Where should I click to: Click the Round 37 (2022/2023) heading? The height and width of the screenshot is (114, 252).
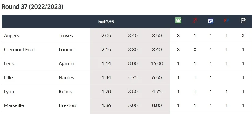point(32,7)
